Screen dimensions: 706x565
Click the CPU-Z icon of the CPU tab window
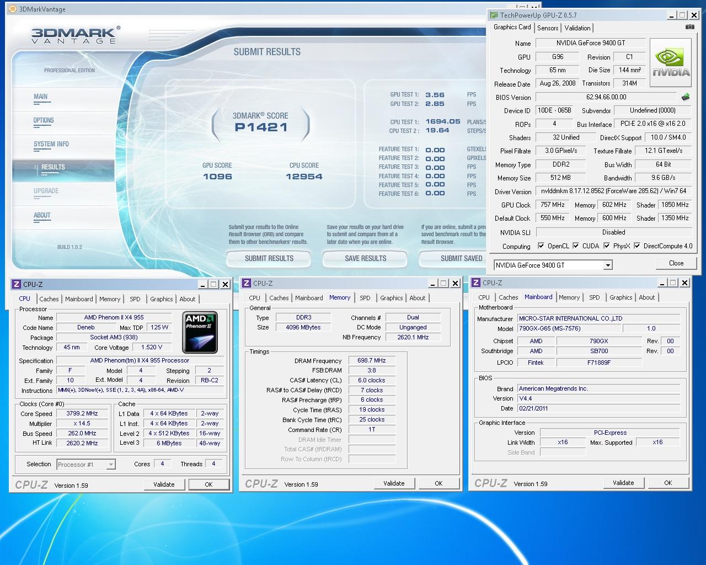17,284
